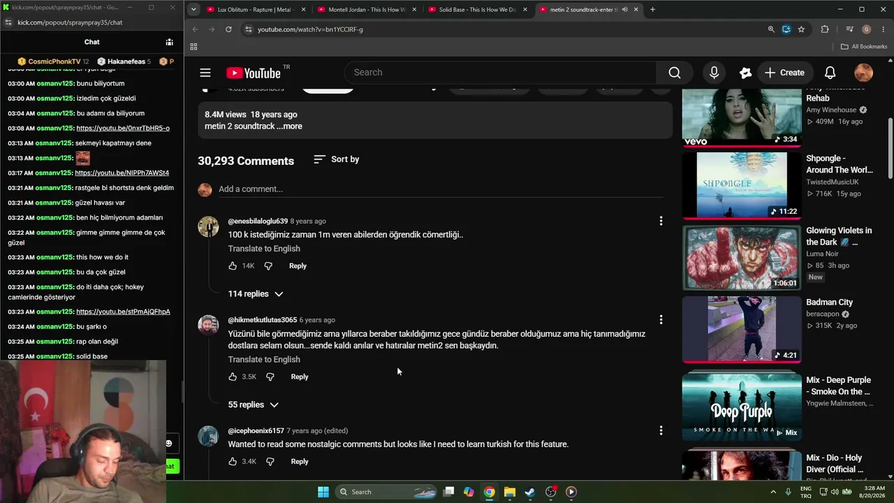Open site info icon in Kick popout address bar
Screen dimensions: 894x503
click(8, 22)
